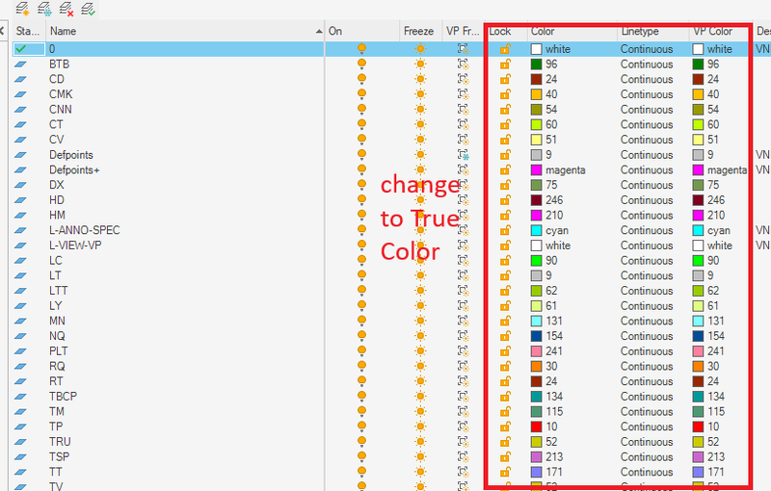The image size is (771, 491).
Task: Click the Freeze column header
Action: click(419, 31)
